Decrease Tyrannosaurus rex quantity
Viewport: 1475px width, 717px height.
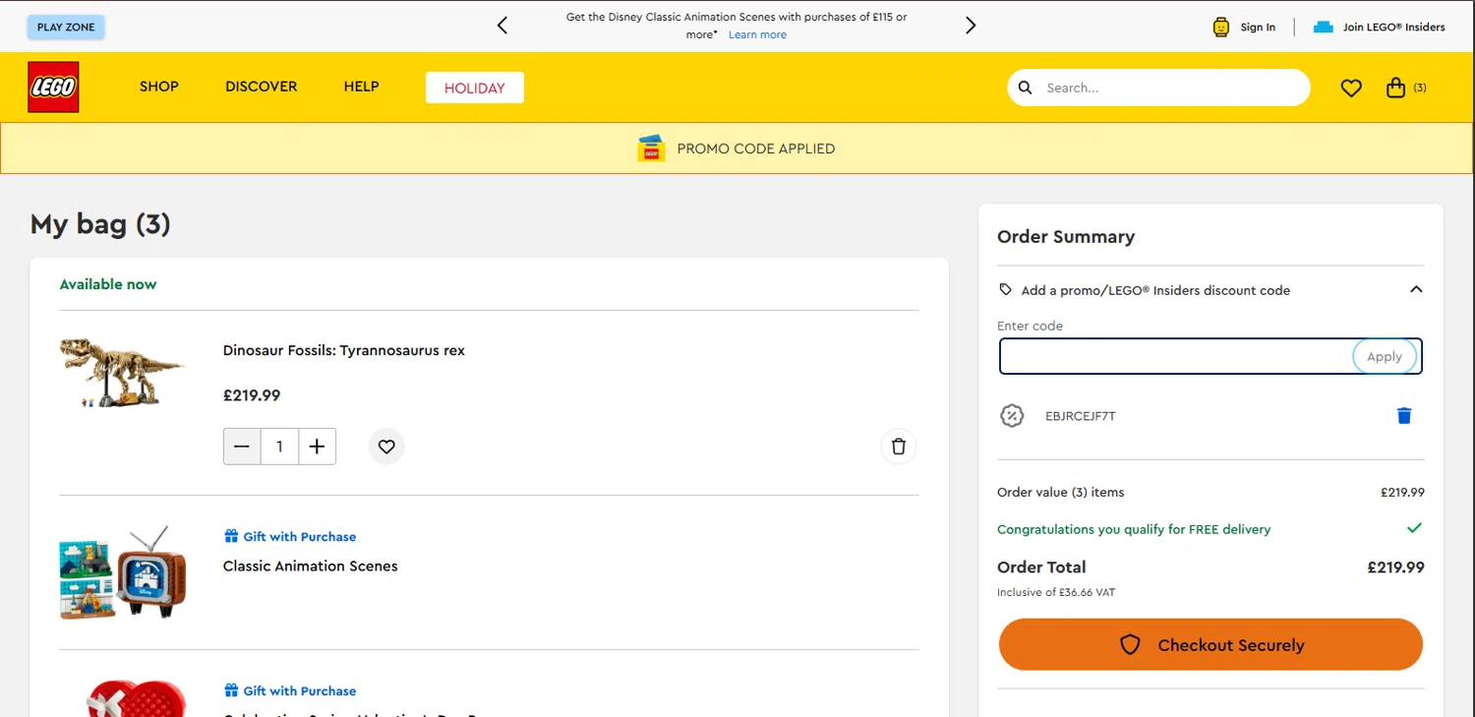[242, 447]
